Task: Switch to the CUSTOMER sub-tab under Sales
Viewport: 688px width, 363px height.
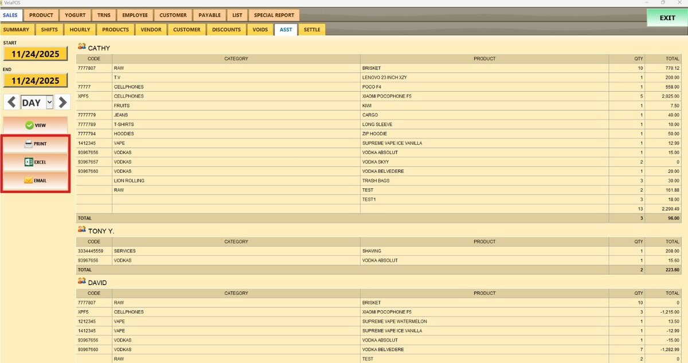Action: [x=187, y=30]
